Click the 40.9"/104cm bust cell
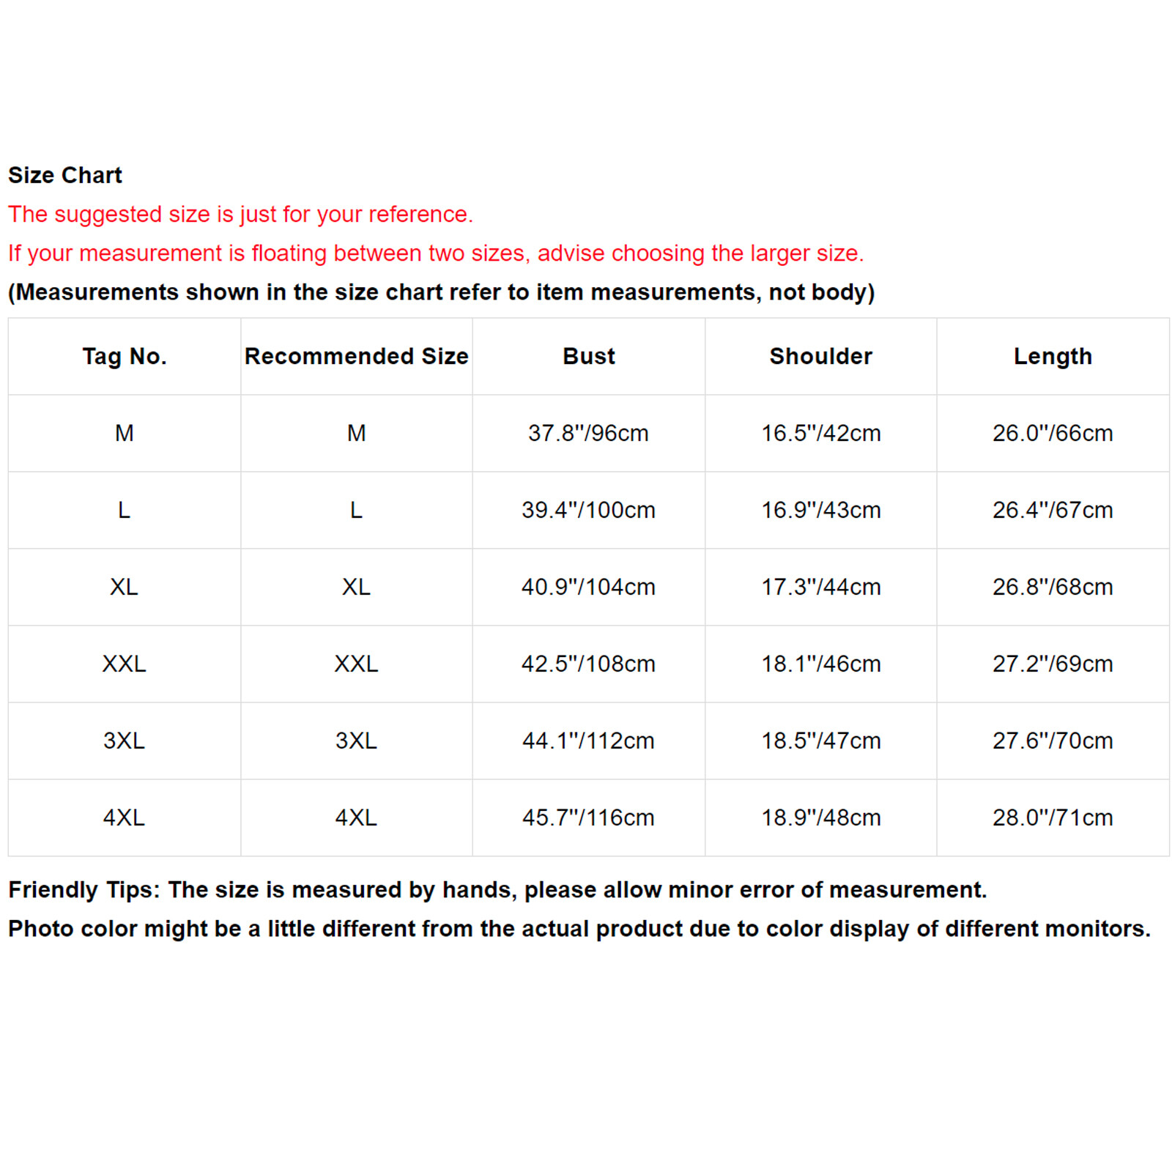The width and height of the screenshot is (1172, 1172). (x=588, y=587)
